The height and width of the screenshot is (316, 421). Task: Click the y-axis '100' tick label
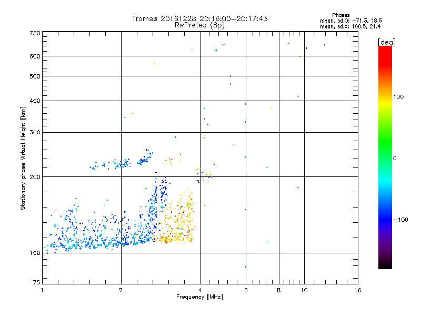35,253
